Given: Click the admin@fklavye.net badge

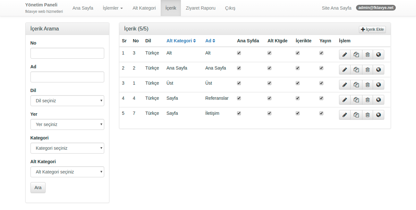Looking at the screenshot, I should (376, 8).
